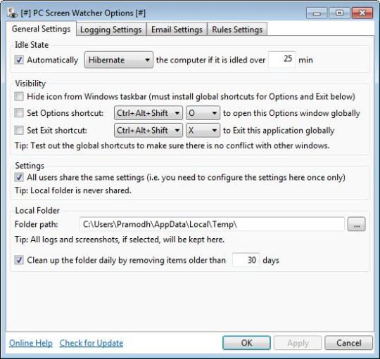The height and width of the screenshot is (359, 380).
Task: Click the 'to Exit this application globally' label
Action: click(279, 131)
